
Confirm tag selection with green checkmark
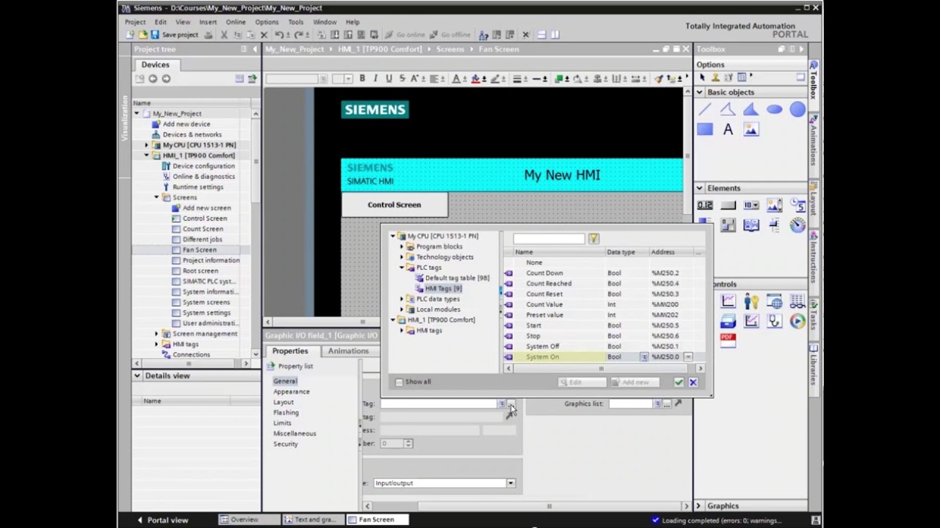click(x=679, y=382)
